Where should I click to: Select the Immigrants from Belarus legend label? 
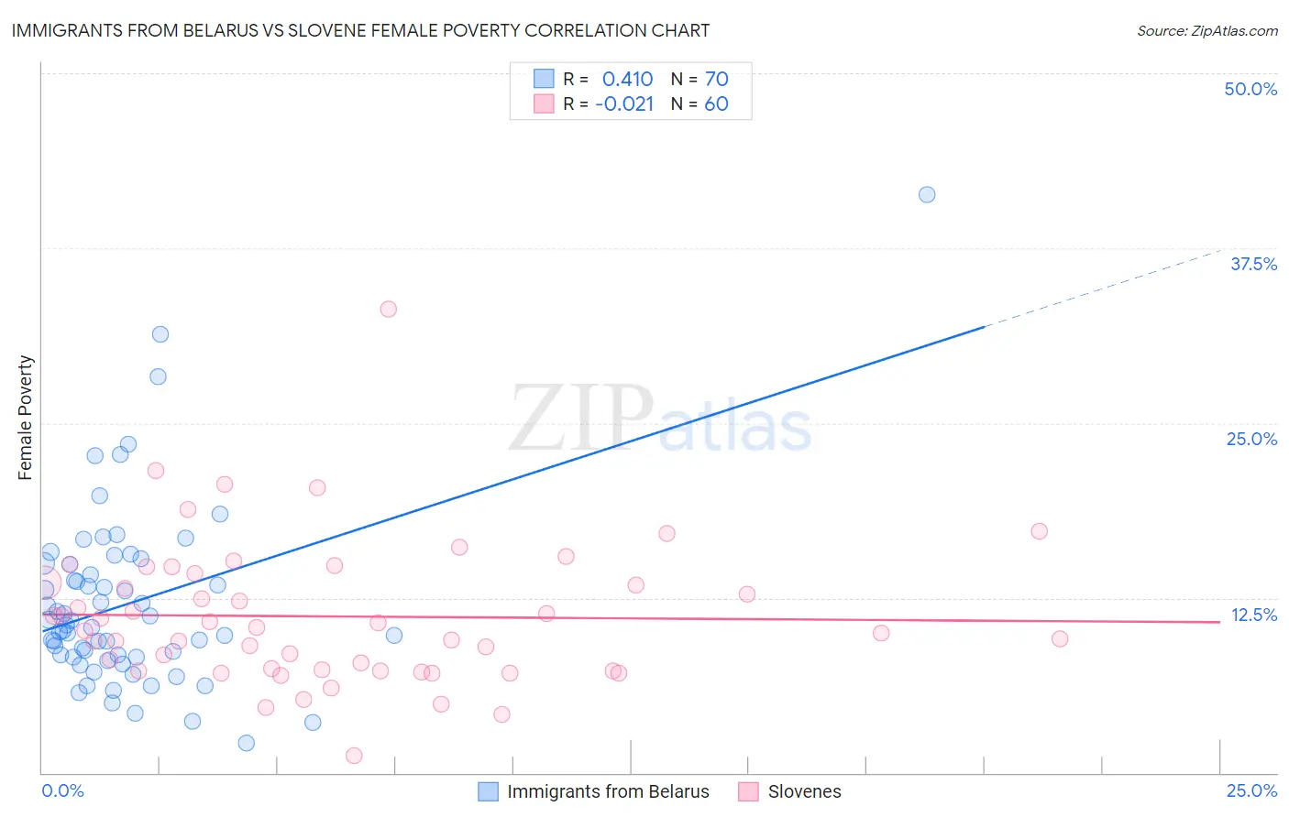click(x=608, y=791)
